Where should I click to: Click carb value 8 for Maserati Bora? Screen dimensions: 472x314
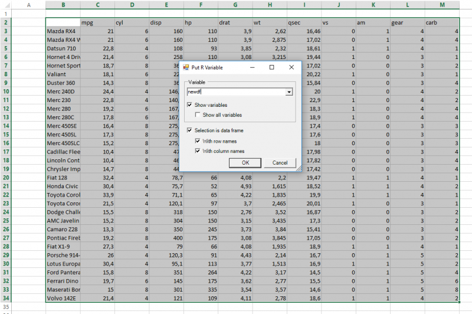click(x=442, y=290)
